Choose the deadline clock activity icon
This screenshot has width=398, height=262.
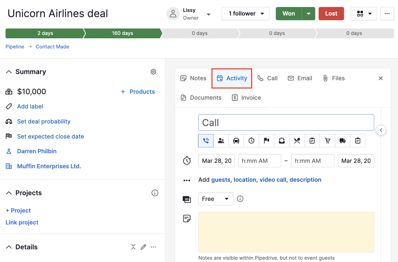(251, 141)
